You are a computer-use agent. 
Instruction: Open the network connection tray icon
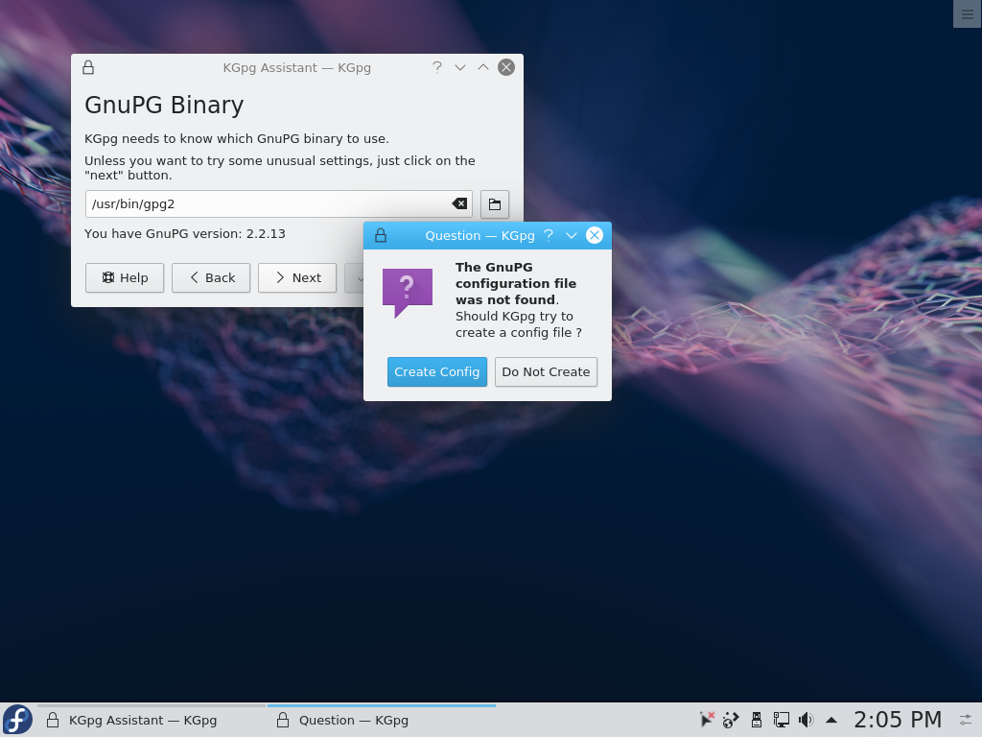pyautogui.click(x=781, y=720)
